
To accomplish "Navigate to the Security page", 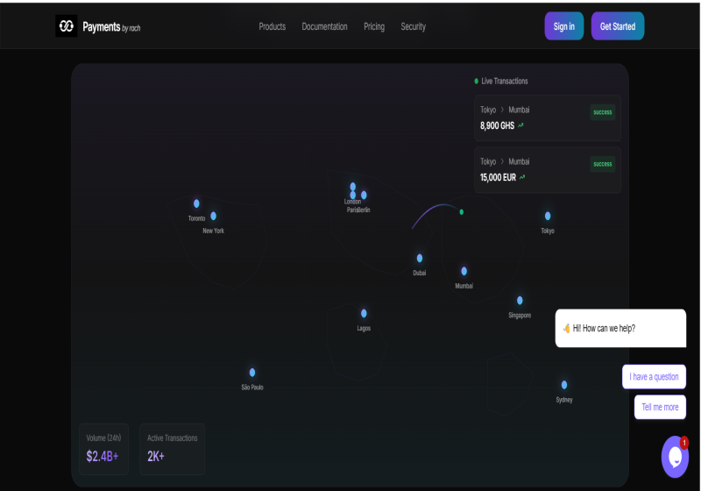I will [x=413, y=26].
